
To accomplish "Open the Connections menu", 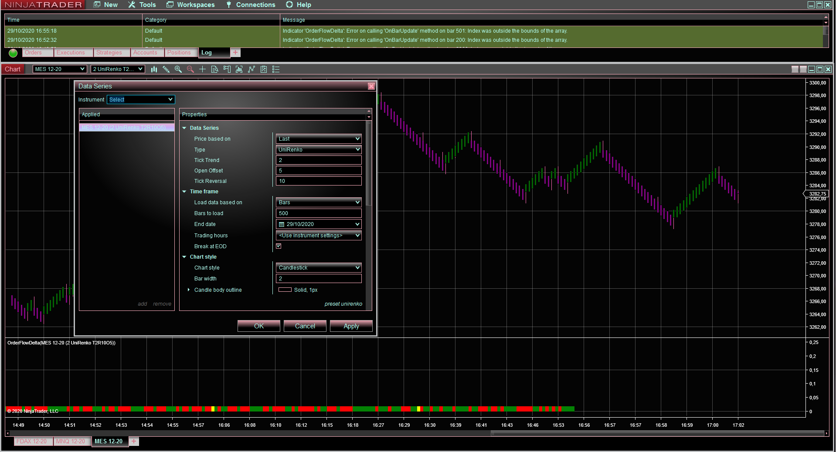I will (x=251, y=5).
